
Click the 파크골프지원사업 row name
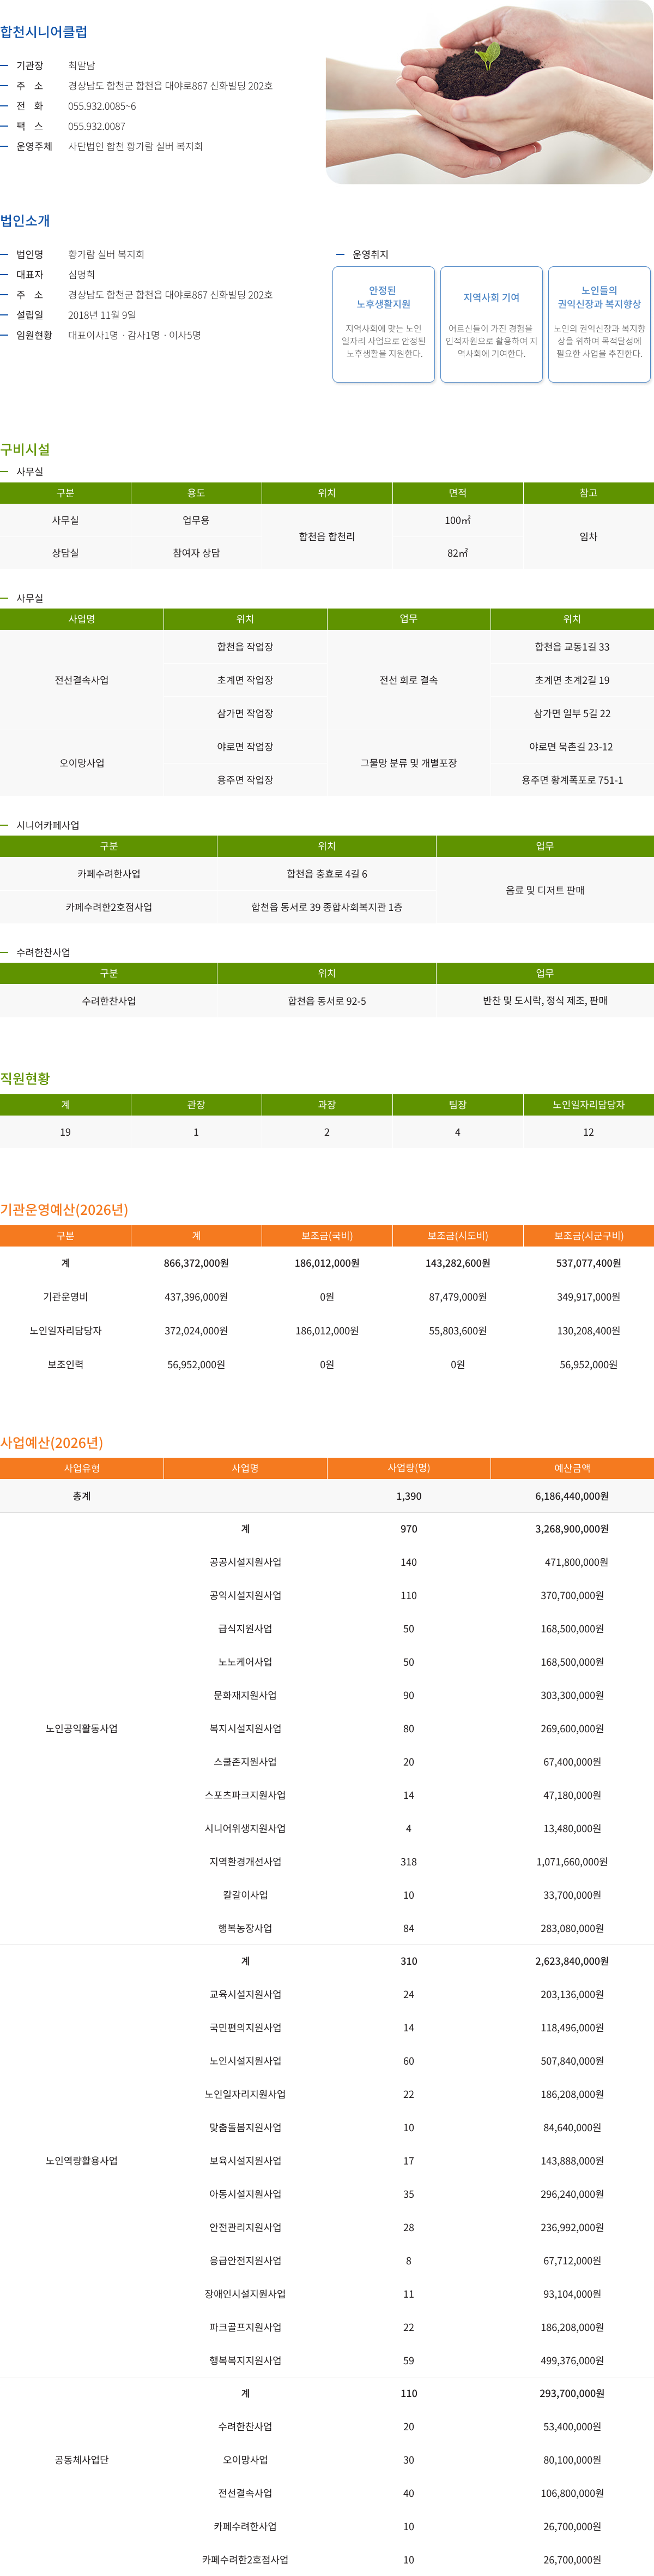[245, 2327]
